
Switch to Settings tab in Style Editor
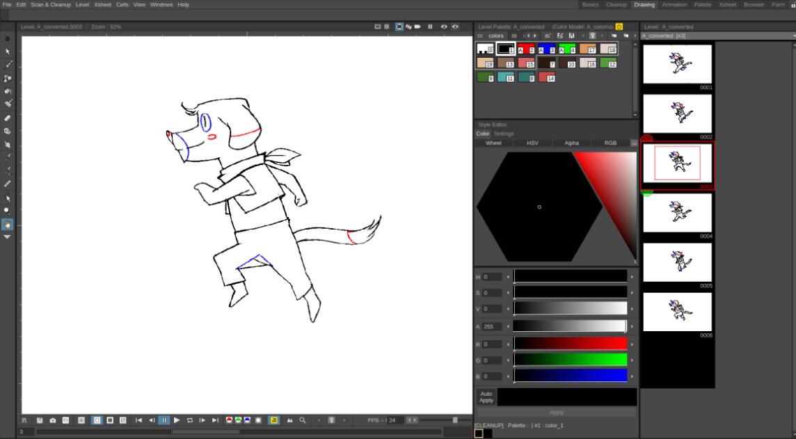coord(504,134)
